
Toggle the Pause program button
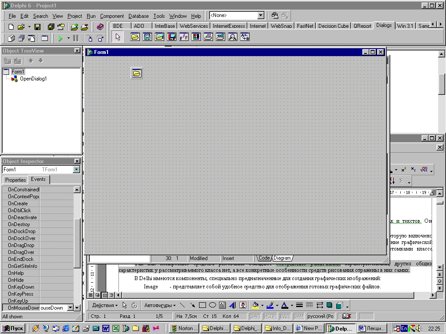[76, 38]
